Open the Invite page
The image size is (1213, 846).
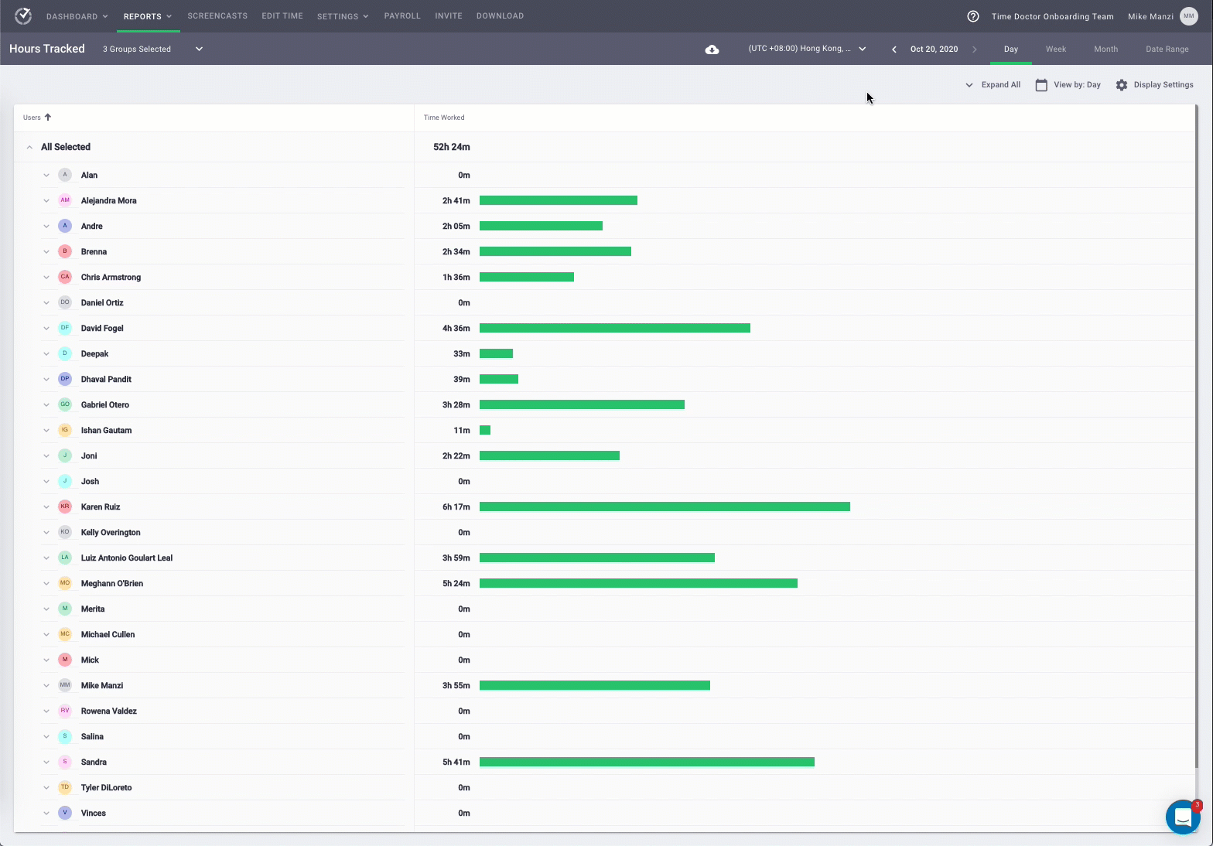(449, 15)
